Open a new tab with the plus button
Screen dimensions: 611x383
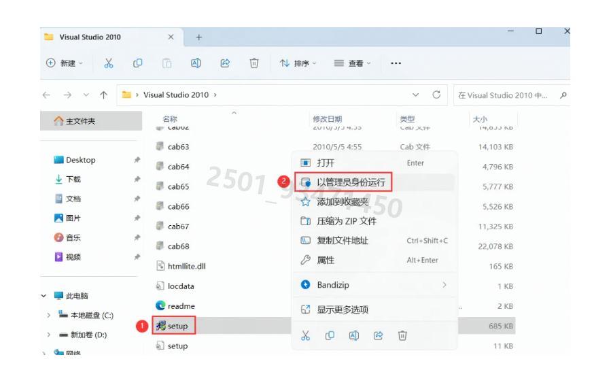point(198,37)
